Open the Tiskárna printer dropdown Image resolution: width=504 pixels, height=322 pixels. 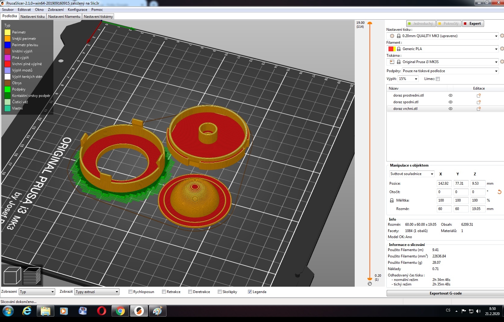(x=496, y=62)
